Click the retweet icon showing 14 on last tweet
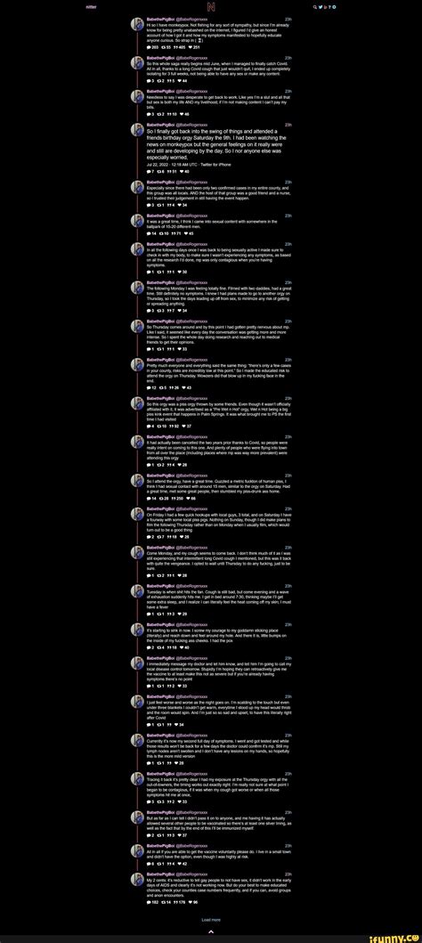 (165, 902)
